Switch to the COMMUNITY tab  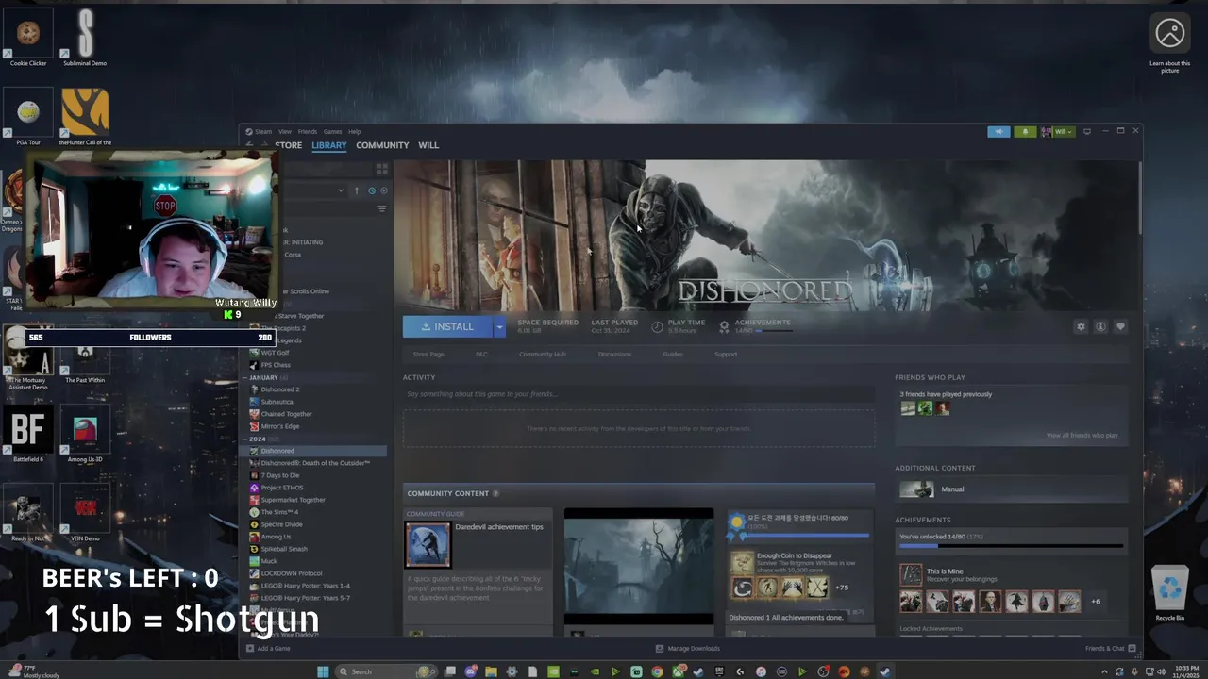(x=382, y=145)
